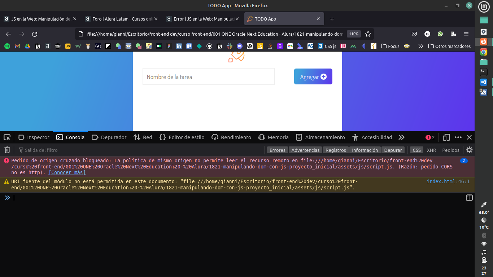The height and width of the screenshot is (277, 493).
Task: Toggle Errores console filter
Action: (x=277, y=150)
